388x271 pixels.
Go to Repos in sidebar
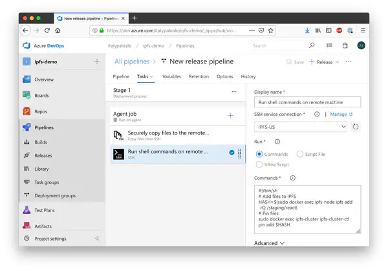(27, 111)
